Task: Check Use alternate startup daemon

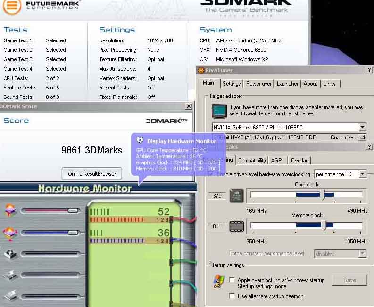Action: coord(232,296)
